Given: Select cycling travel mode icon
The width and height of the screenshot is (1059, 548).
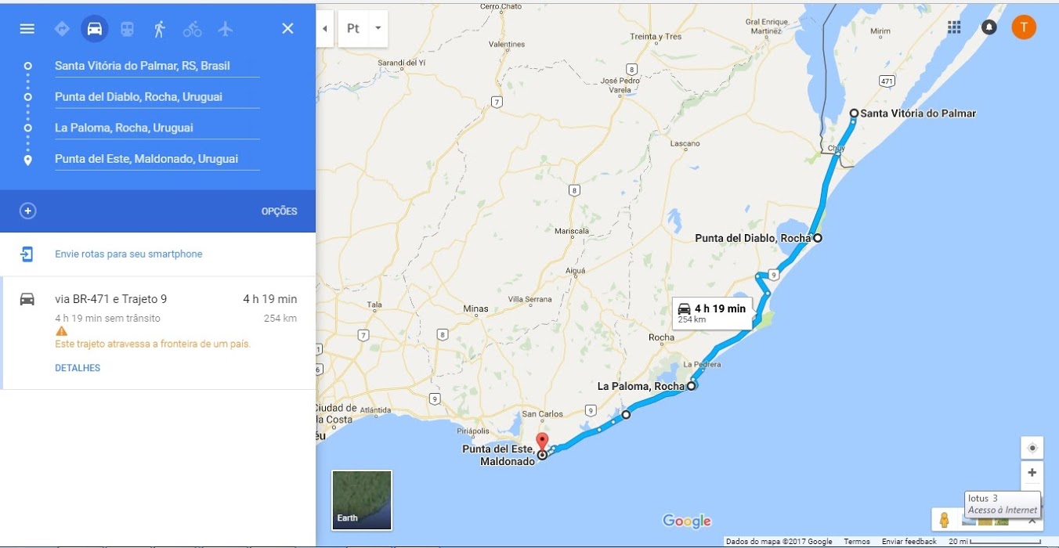Looking at the screenshot, I should point(193,29).
